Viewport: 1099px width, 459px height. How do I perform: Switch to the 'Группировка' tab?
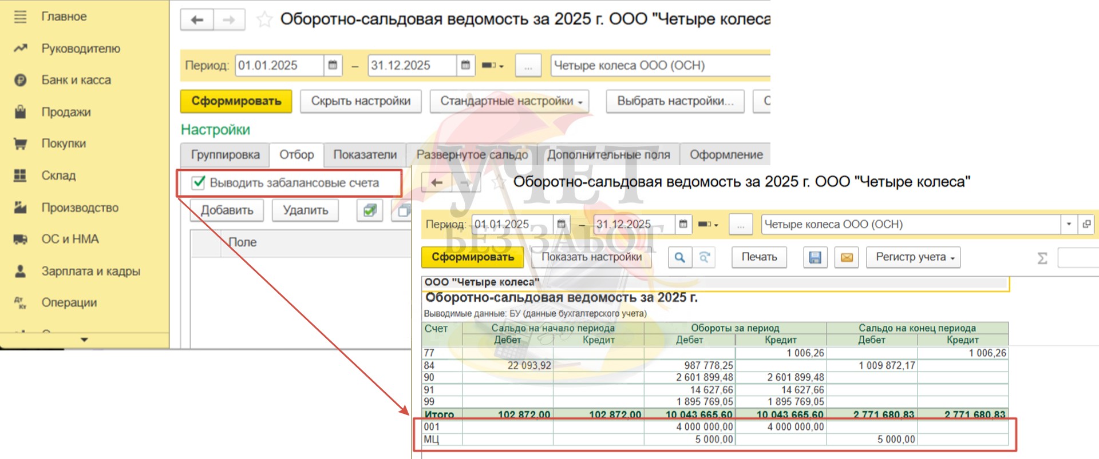[225, 155]
